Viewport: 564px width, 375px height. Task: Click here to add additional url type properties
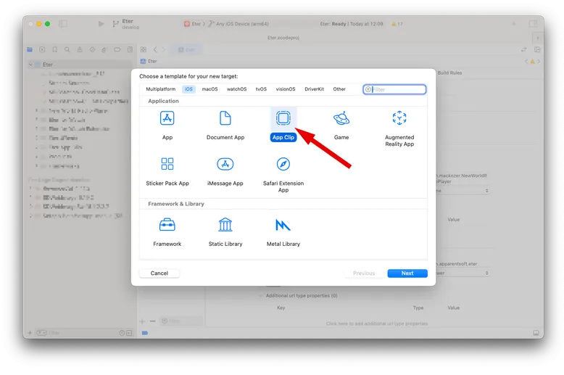(x=376, y=324)
